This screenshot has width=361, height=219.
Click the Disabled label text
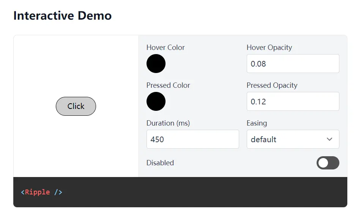[x=160, y=163]
